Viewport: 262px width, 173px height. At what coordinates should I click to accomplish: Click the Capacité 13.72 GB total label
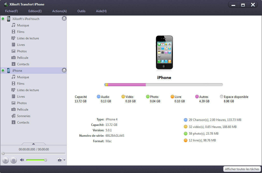click(81, 99)
